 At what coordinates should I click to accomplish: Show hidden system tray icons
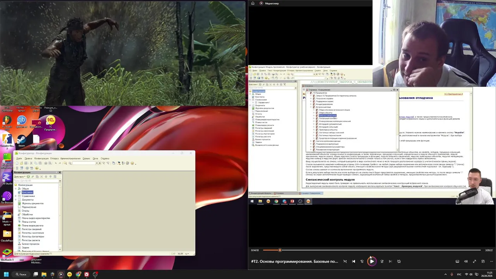pos(445,274)
